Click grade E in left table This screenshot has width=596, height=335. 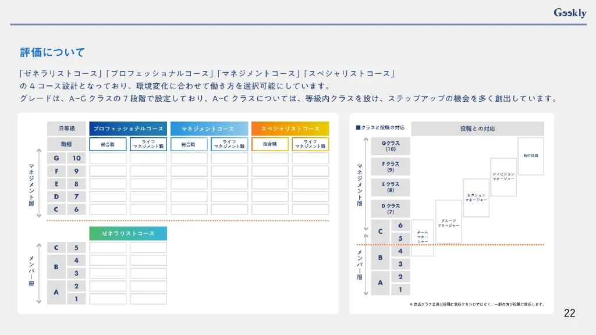tap(56, 184)
